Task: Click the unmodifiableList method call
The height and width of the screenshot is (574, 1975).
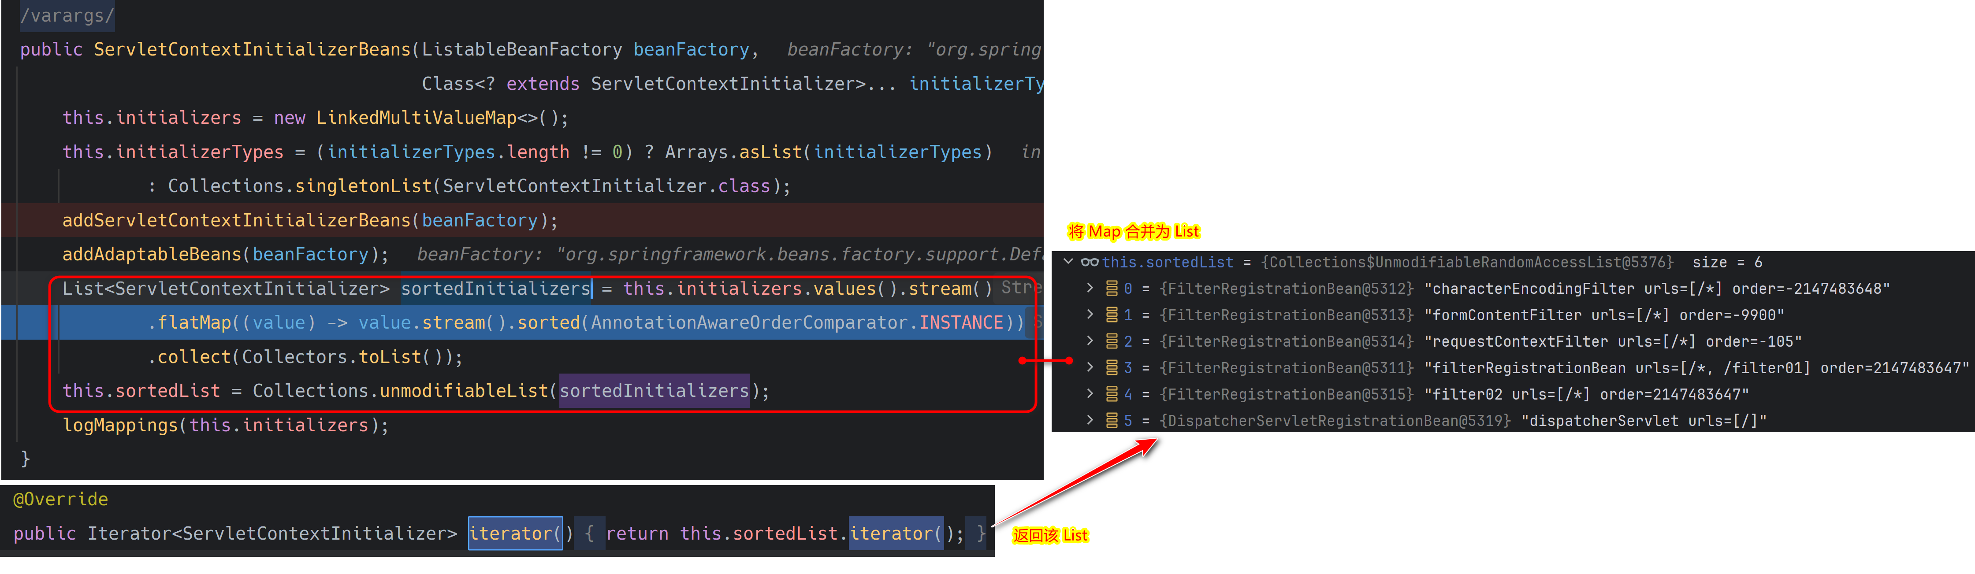Action: pos(464,391)
